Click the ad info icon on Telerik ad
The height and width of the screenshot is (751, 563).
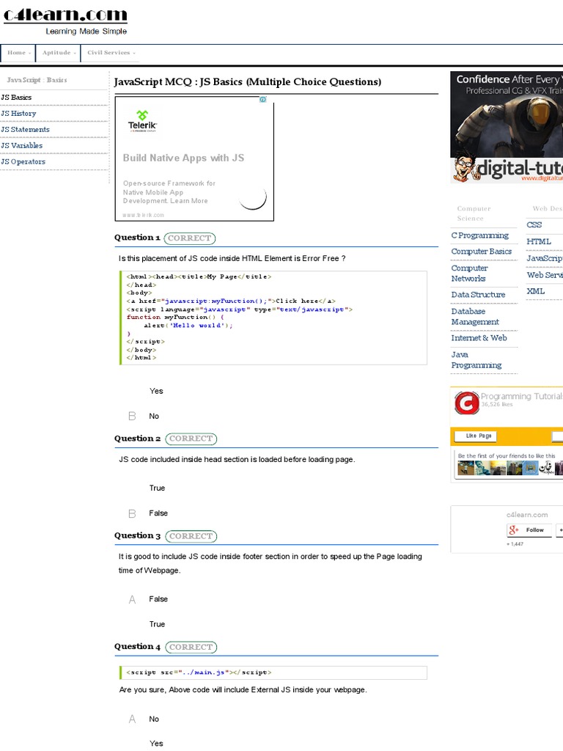coord(263,100)
